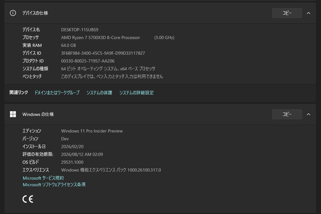Image resolution: width=321 pixels, height=214 pixels.
Task: Select device name DESKTOP-115UBS9
Action: coord(80,30)
